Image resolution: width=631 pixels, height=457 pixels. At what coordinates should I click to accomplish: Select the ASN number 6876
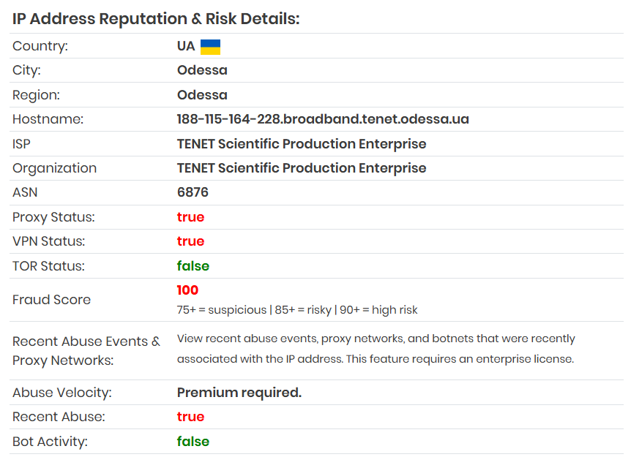pos(193,192)
